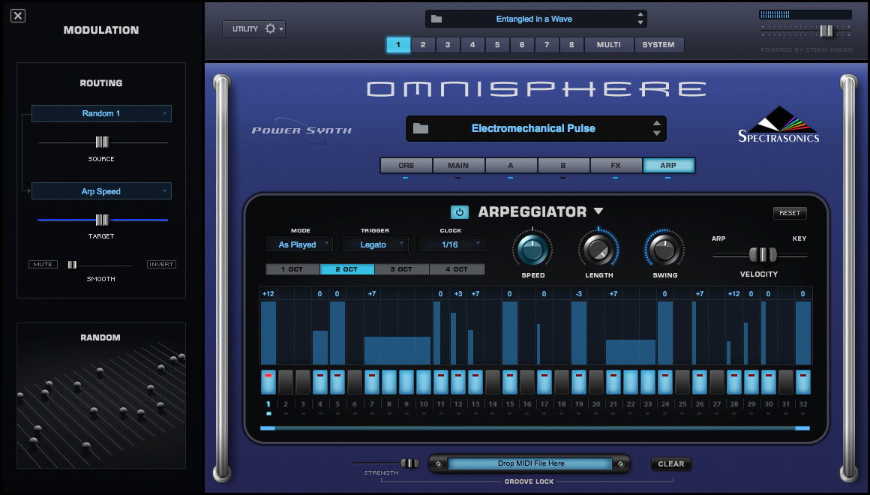The width and height of the screenshot is (870, 495).
Task: Click the RESET button
Action: coord(790,213)
